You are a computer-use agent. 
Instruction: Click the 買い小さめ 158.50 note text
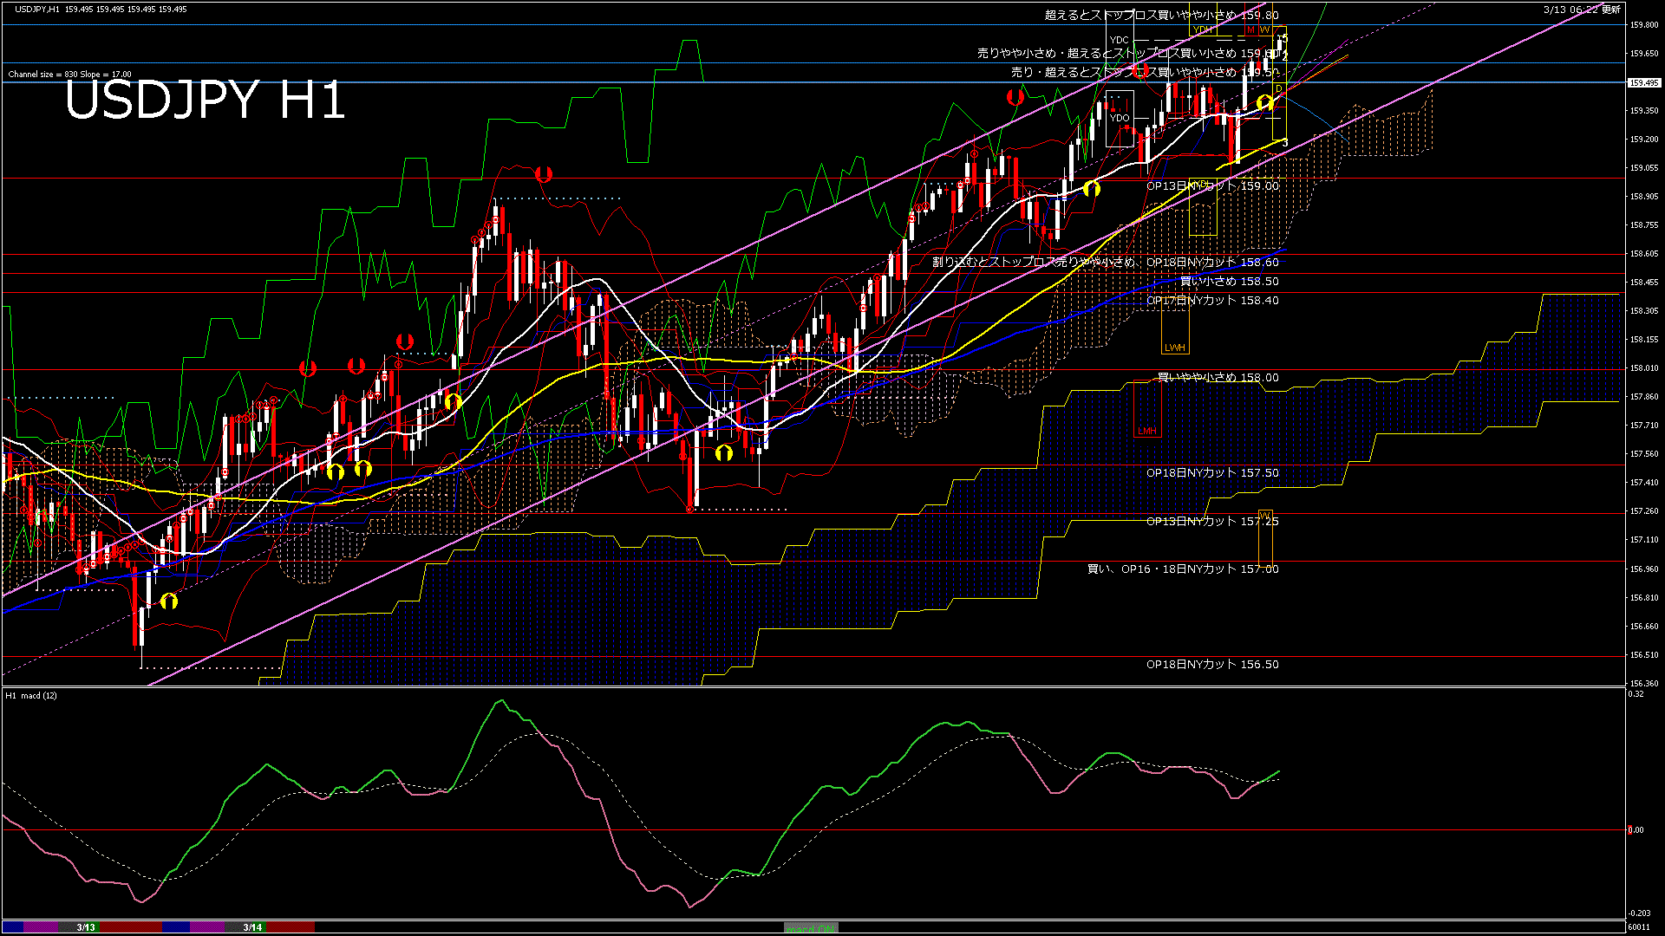tap(1230, 281)
